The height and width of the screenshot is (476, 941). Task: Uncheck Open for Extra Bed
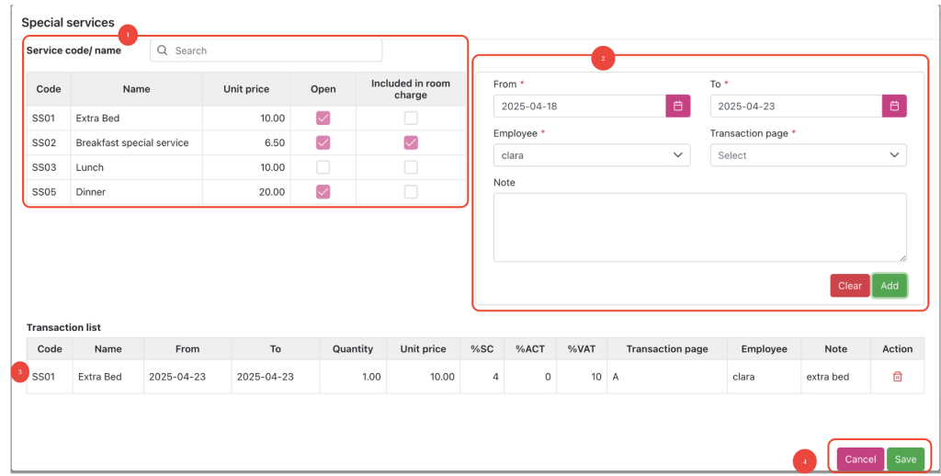point(323,119)
